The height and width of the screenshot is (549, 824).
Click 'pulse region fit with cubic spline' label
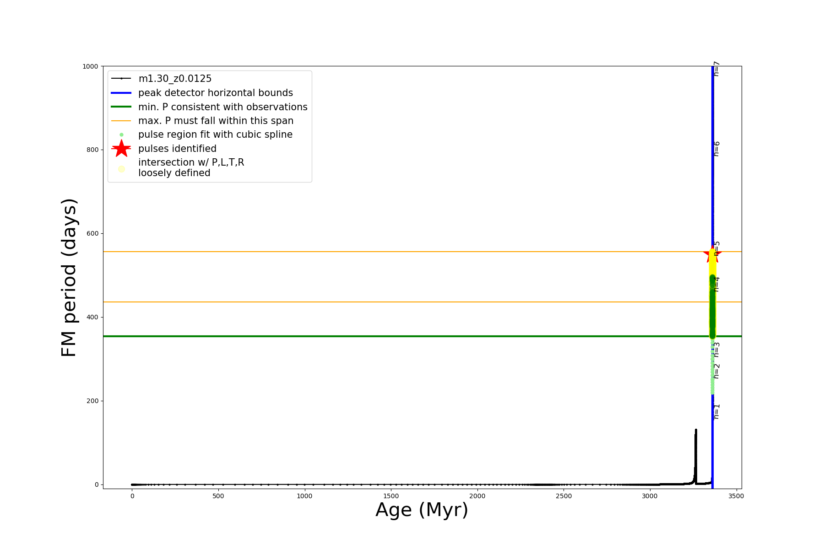[x=215, y=135]
